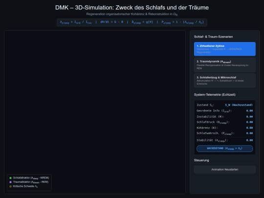Click the Stabilität value 0.00
This screenshot has width=264, height=198.
point(249,140)
